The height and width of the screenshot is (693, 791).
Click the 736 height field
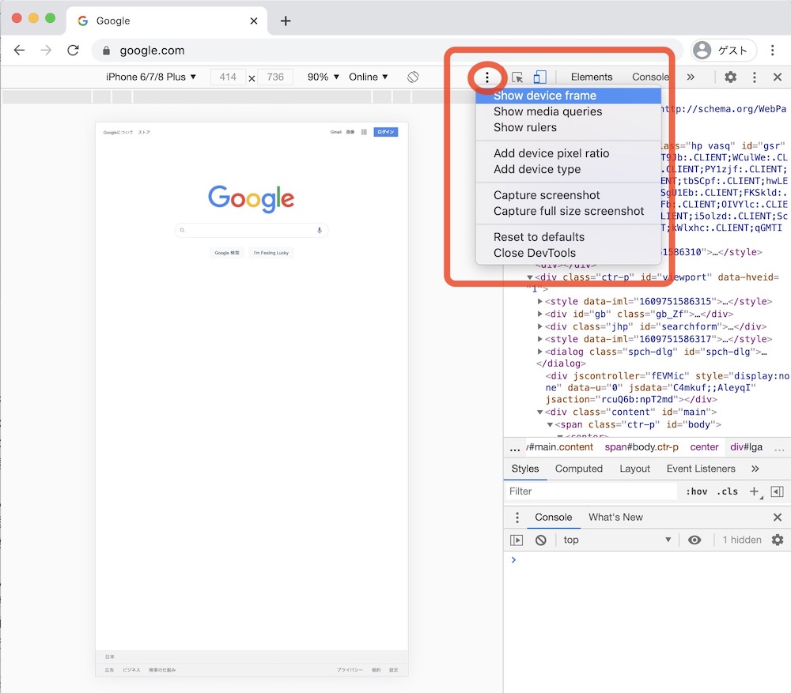click(275, 77)
